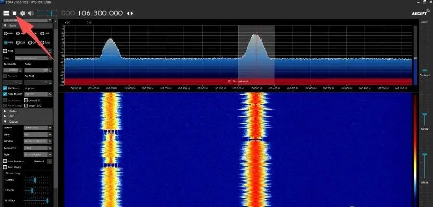The image size is (433, 207).
Task: Open the Resolution dropdown
Action: point(38,148)
